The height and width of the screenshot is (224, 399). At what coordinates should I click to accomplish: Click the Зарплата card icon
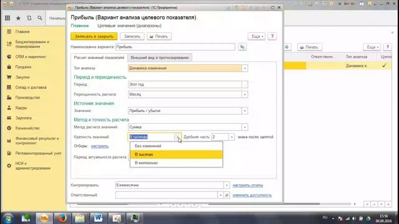pos(9,118)
